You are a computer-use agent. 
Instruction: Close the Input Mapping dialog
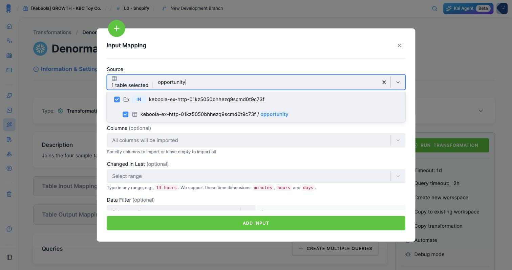[400, 45]
